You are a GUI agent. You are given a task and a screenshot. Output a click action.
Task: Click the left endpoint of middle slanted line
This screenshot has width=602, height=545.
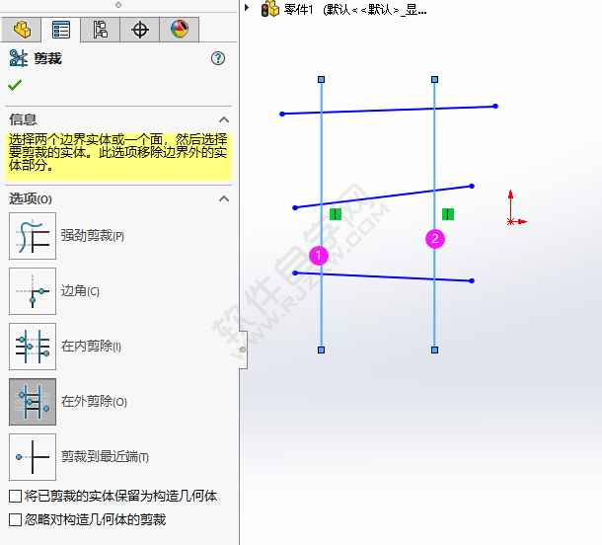295,207
